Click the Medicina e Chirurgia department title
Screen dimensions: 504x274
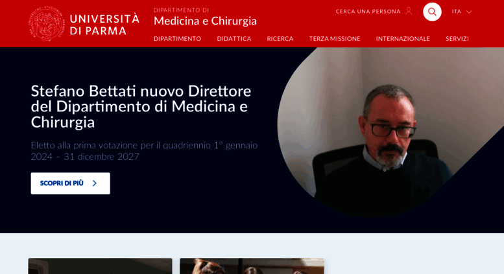coord(205,21)
